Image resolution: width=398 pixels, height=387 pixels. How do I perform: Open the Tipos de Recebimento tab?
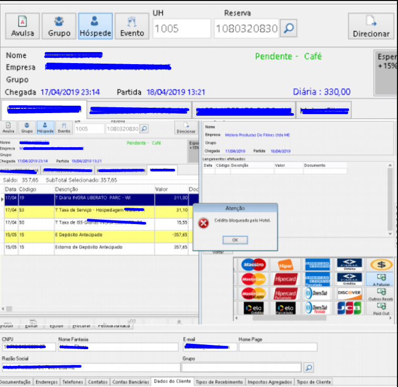(x=219, y=382)
